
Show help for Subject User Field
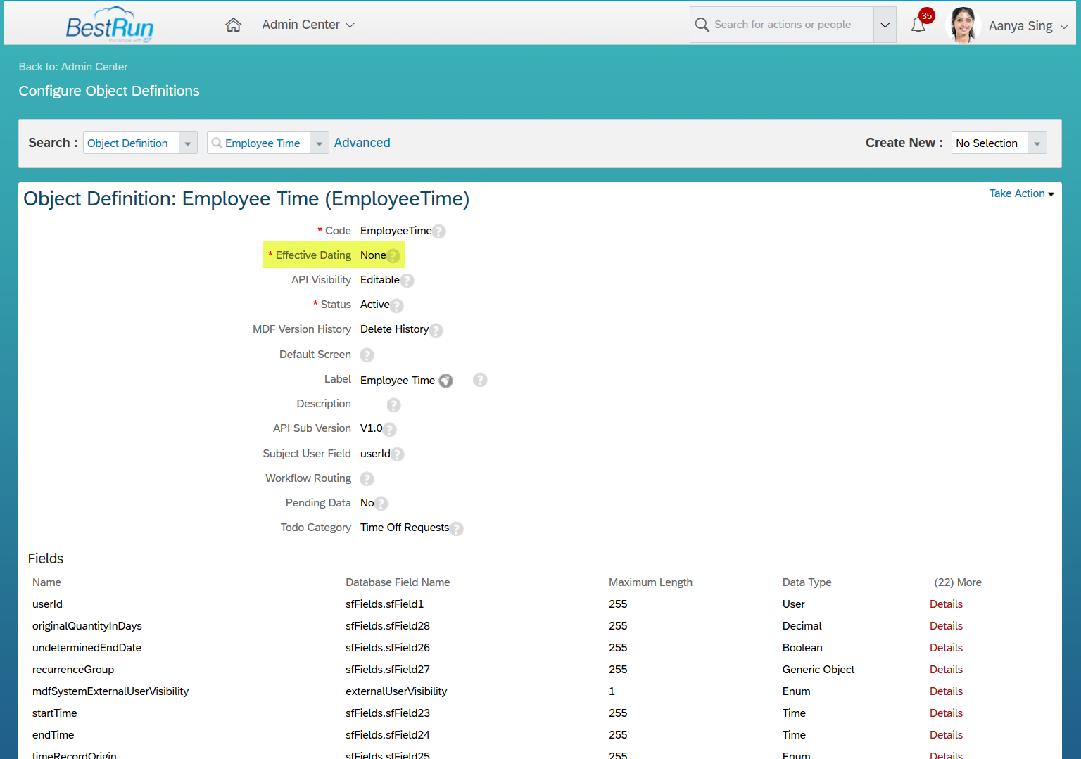tap(398, 454)
